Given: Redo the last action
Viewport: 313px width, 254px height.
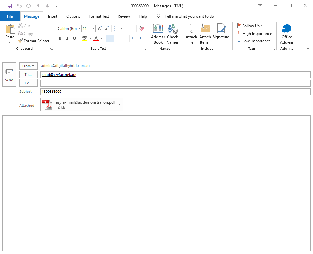Looking at the screenshot, I should click(x=28, y=6).
